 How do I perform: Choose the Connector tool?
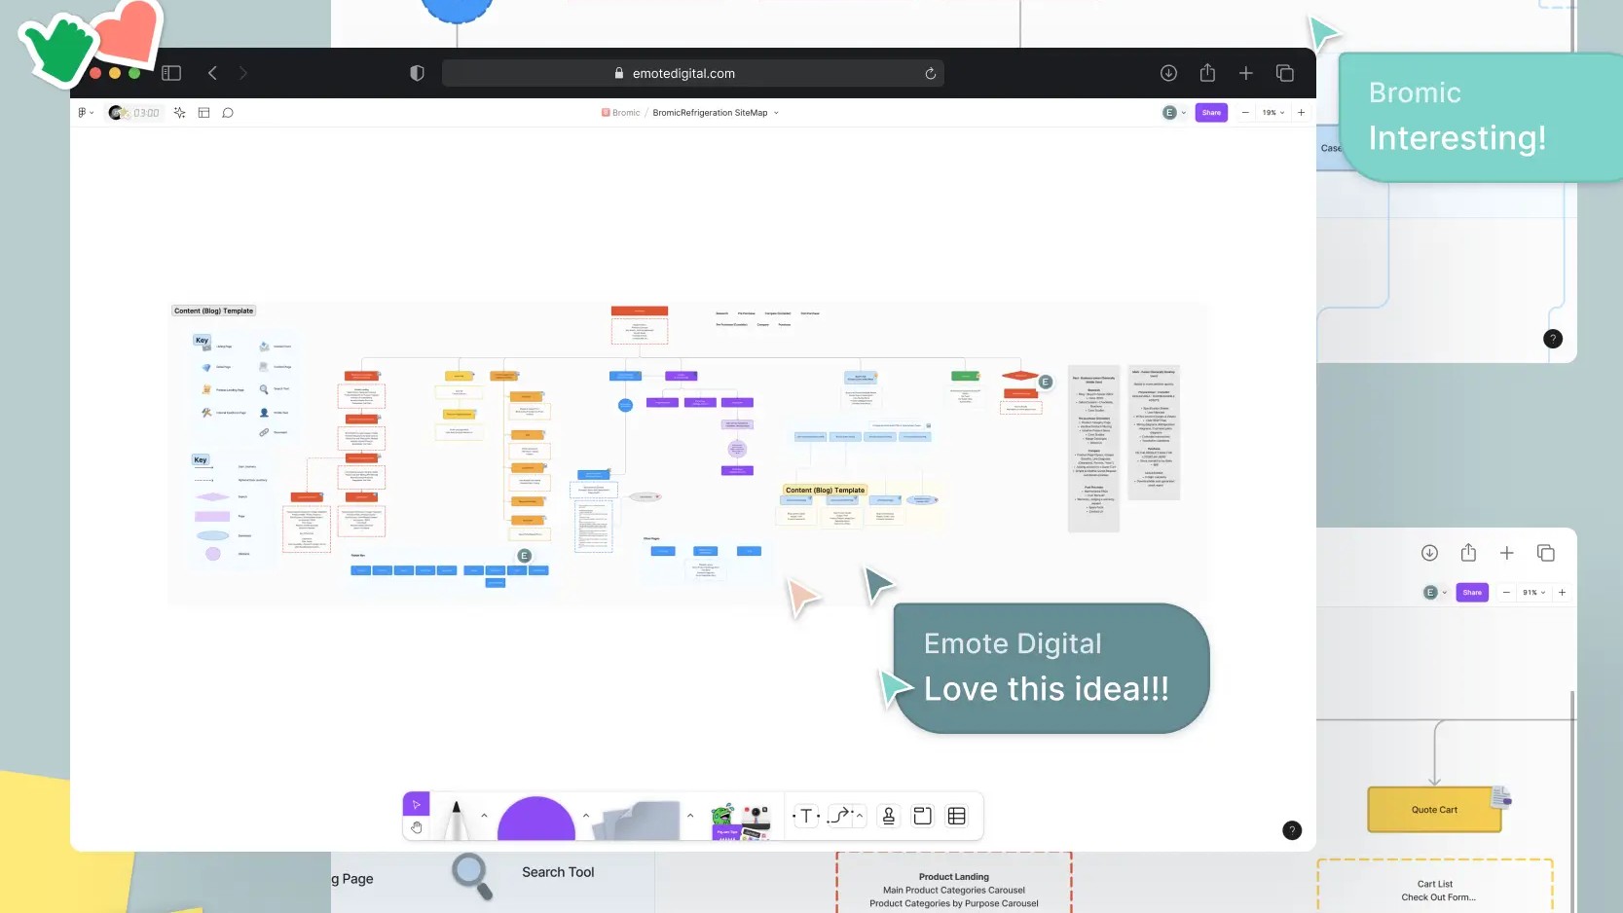(x=841, y=817)
